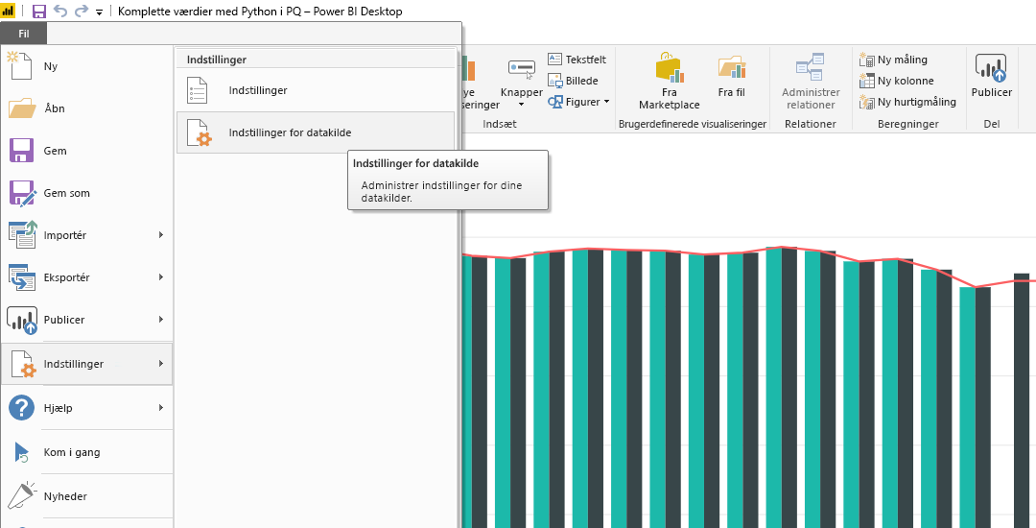Viewport: 1036px width, 528px height.
Task: Click the Redo arrow in the title bar
Action: (82, 12)
